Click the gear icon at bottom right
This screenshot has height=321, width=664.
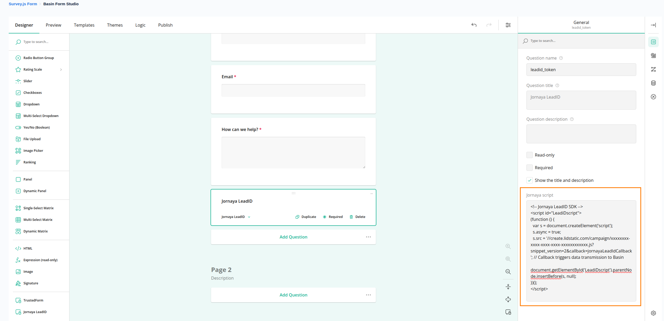[653, 313]
